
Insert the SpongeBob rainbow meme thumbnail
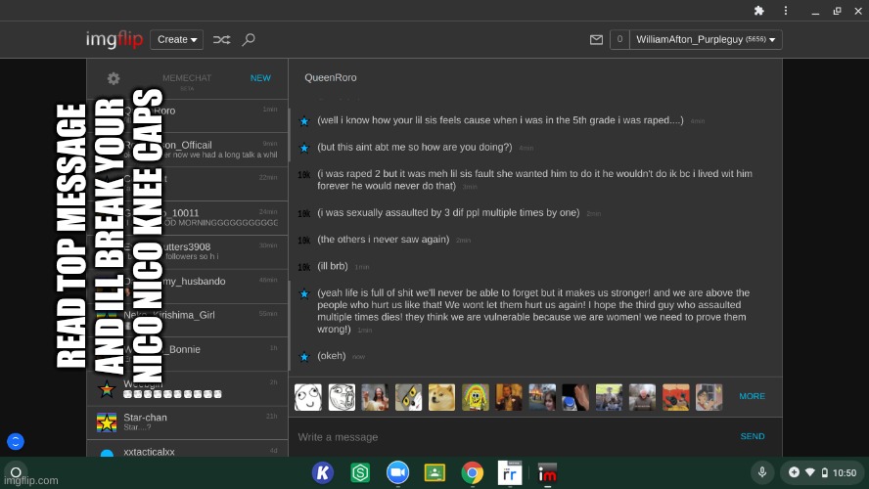pos(476,397)
